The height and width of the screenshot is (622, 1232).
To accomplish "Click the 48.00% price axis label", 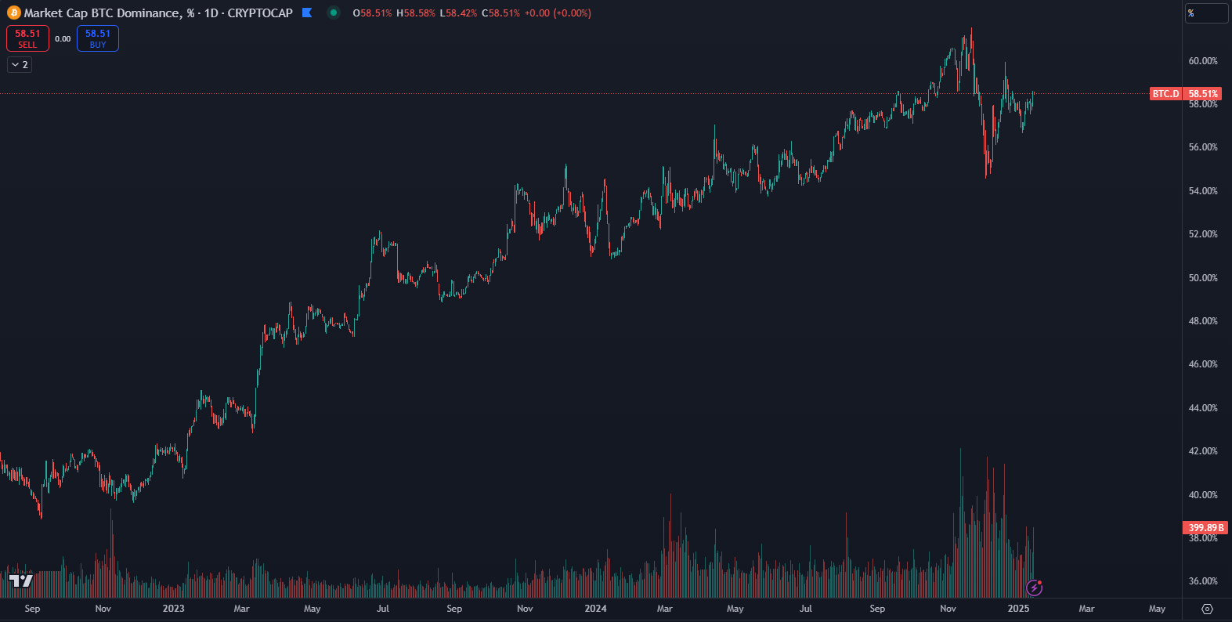I will coord(1203,321).
